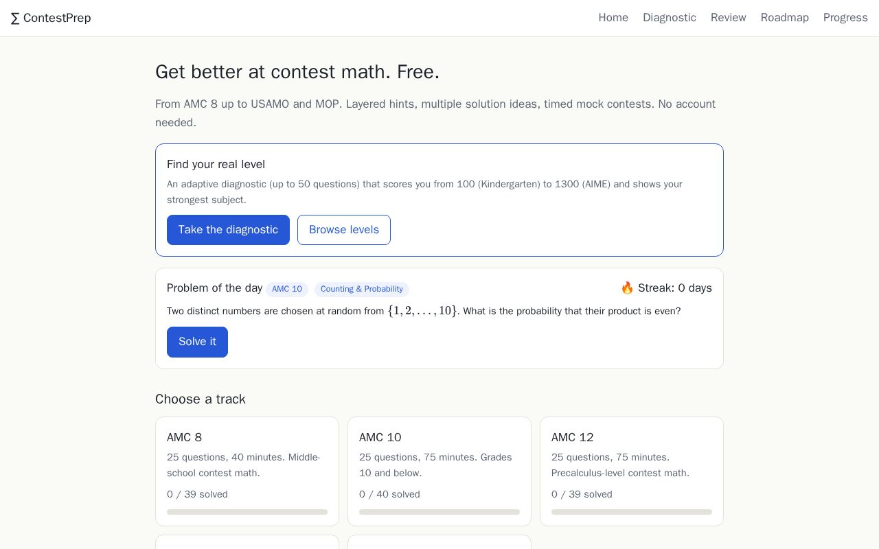Image resolution: width=879 pixels, height=549 pixels.
Task: Click the AMC 8 progress bar
Action: pyautogui.click(x=247, y=512)
